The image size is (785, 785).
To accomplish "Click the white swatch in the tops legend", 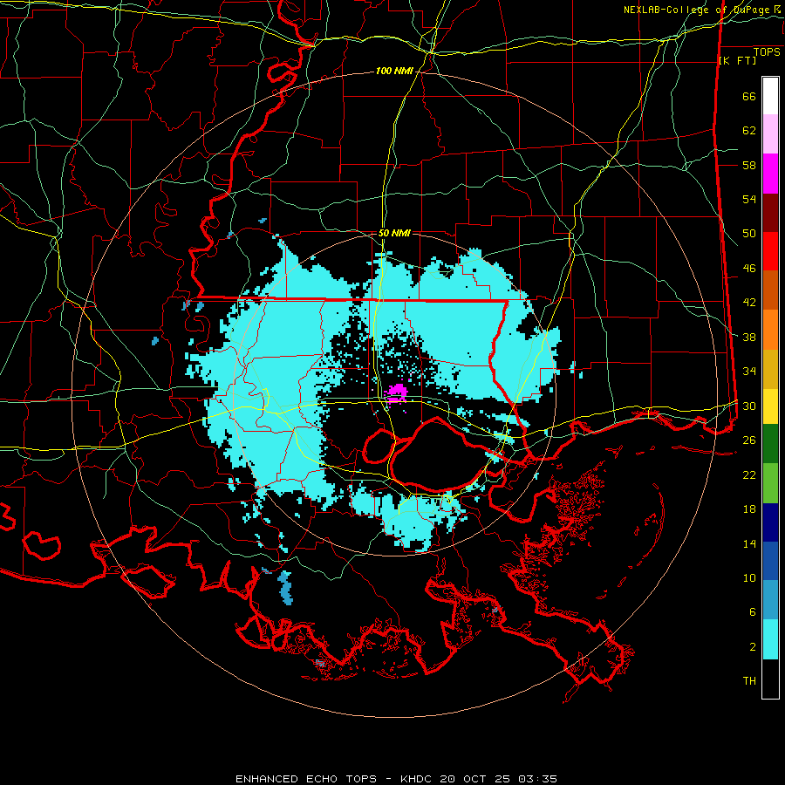I will tap(770, 96).
